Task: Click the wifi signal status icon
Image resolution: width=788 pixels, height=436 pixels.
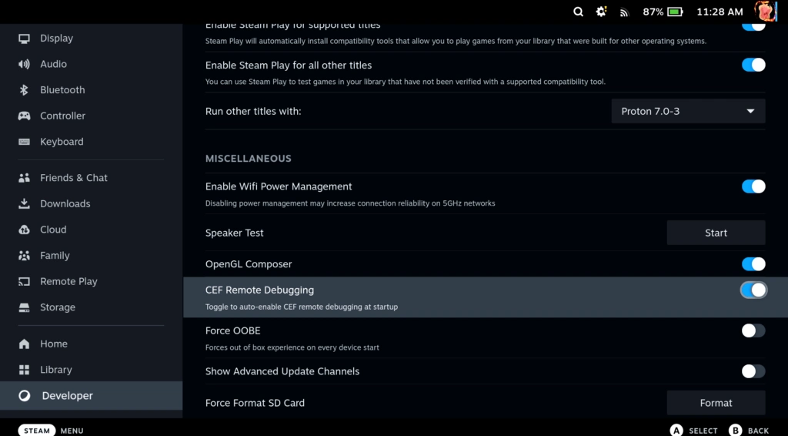Action: 624,12
